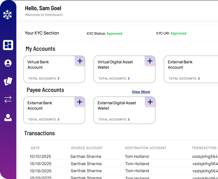
Task: Add a payee External Bank Account
Action: point(80,102)
